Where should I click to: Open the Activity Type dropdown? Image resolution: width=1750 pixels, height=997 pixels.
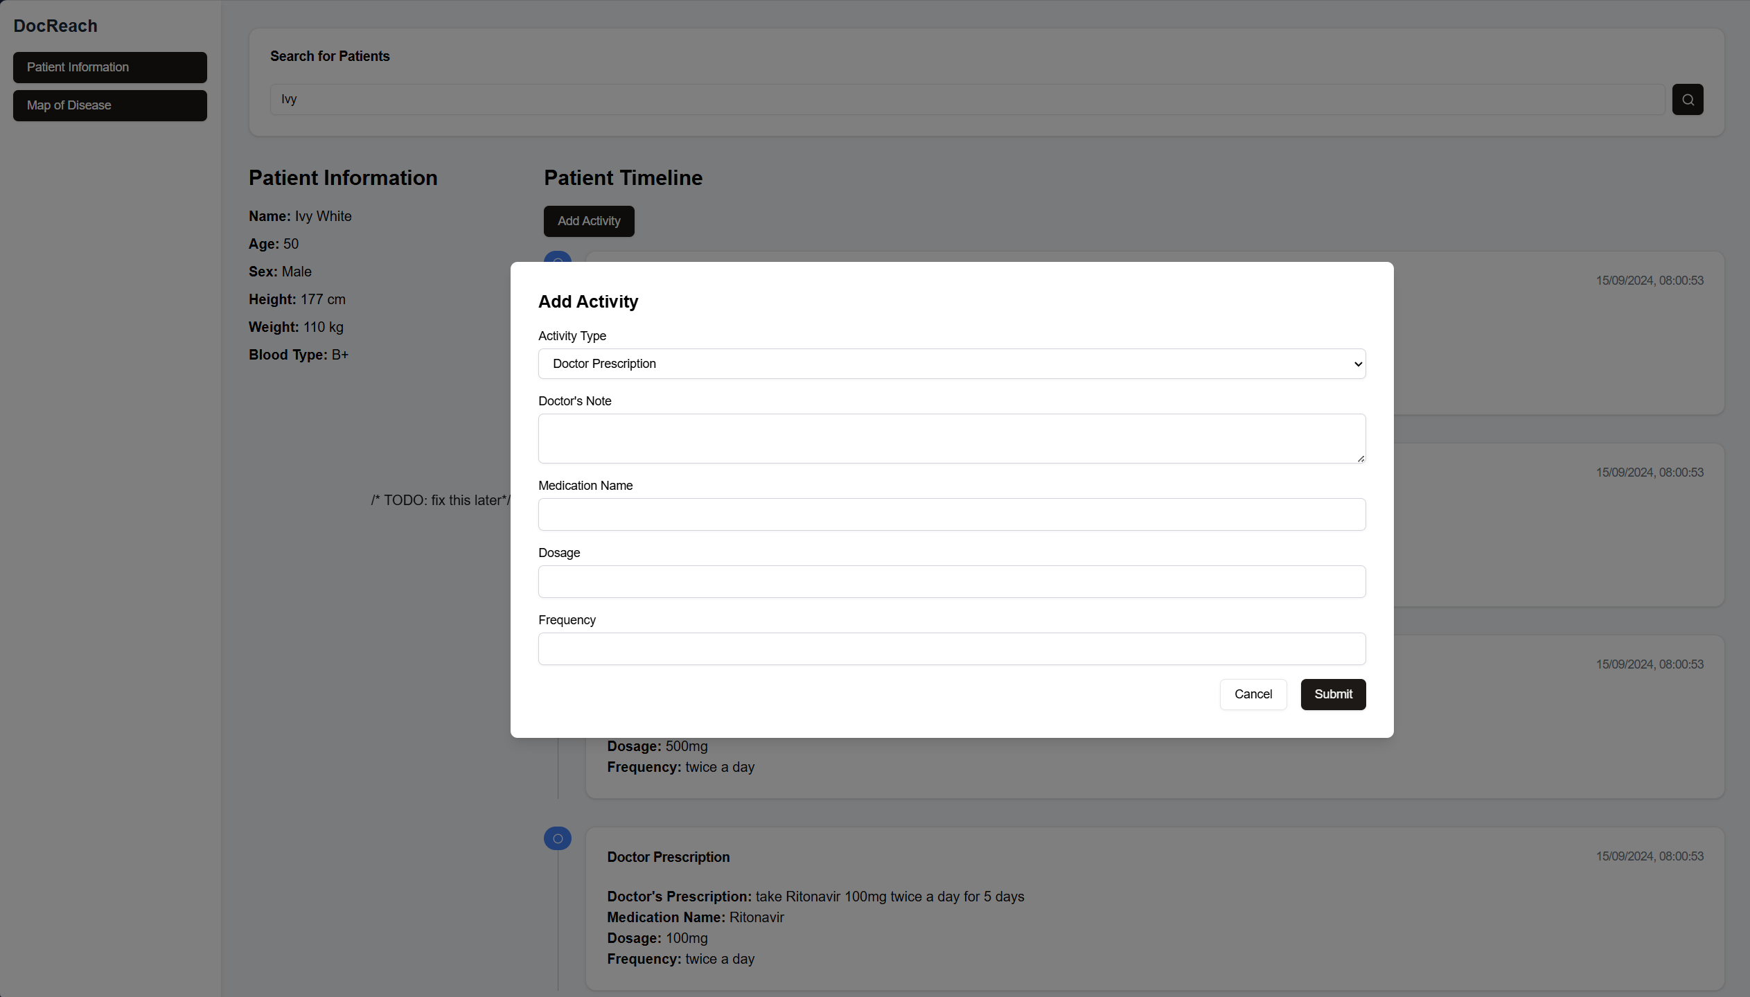951,364
